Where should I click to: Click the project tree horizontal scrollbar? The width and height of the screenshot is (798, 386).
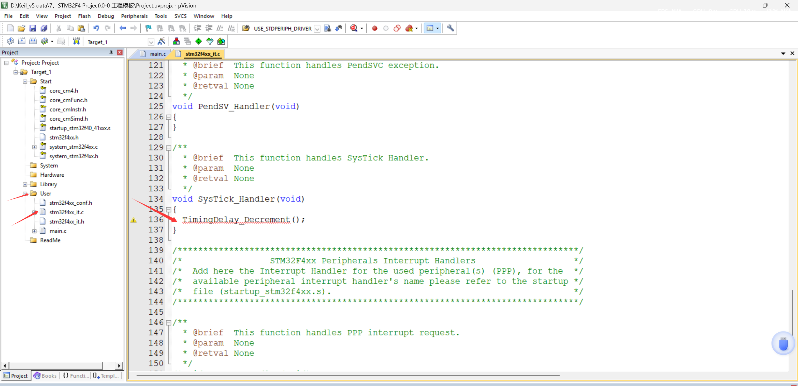tap(56, 365)
